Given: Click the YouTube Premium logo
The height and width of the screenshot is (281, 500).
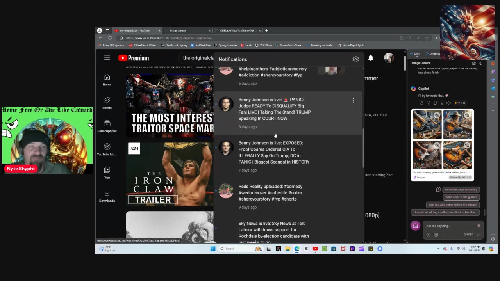Looking at the screenshot, I should click(134, 58).
